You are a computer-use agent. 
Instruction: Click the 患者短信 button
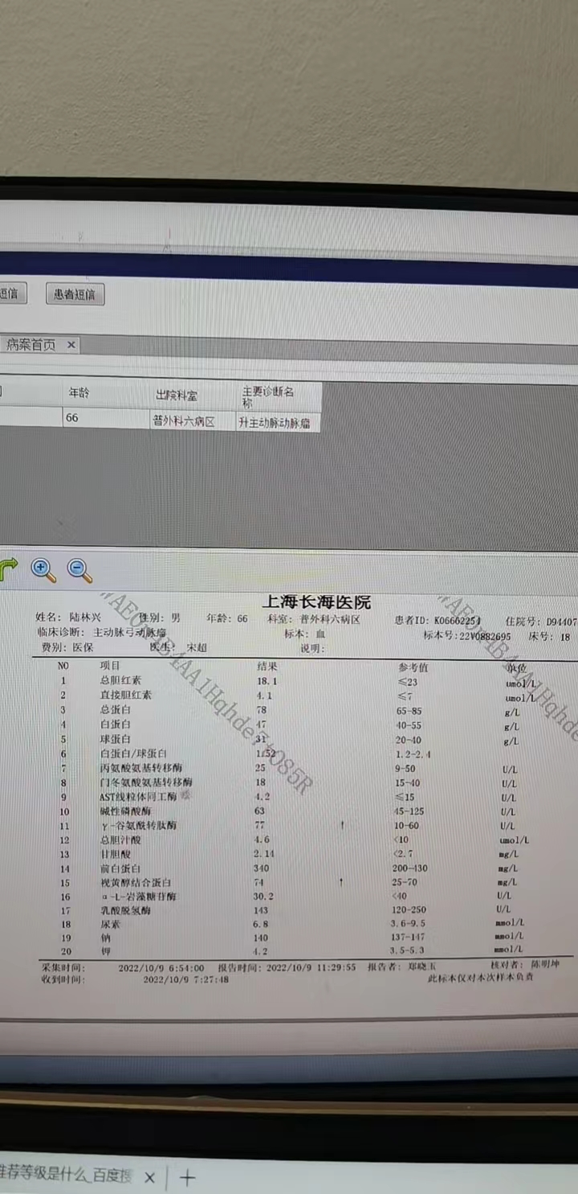coord(75,294)
